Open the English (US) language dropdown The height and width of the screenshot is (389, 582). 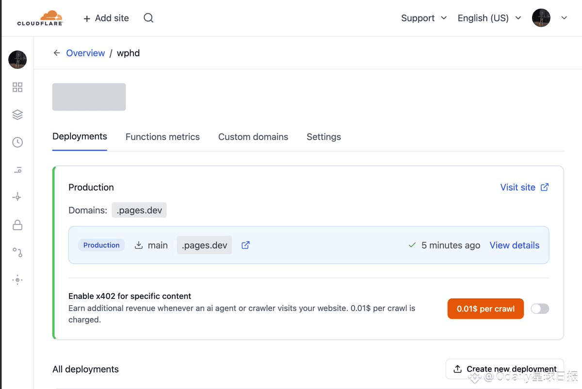[x=489, y=18]
